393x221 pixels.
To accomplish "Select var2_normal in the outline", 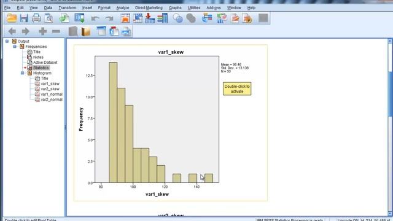I will 52,99.
